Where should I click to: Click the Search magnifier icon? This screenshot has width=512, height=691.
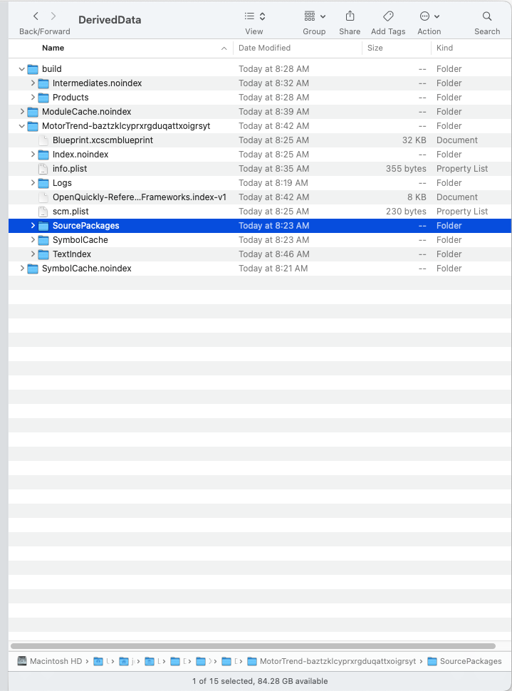click(487, 16)
